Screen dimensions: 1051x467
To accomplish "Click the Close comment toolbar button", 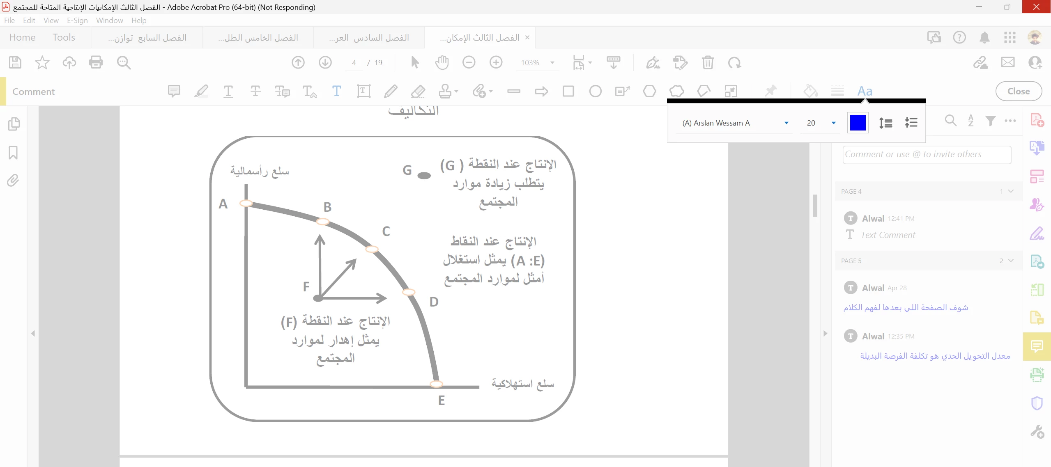I will click(x=1018, y=91).
